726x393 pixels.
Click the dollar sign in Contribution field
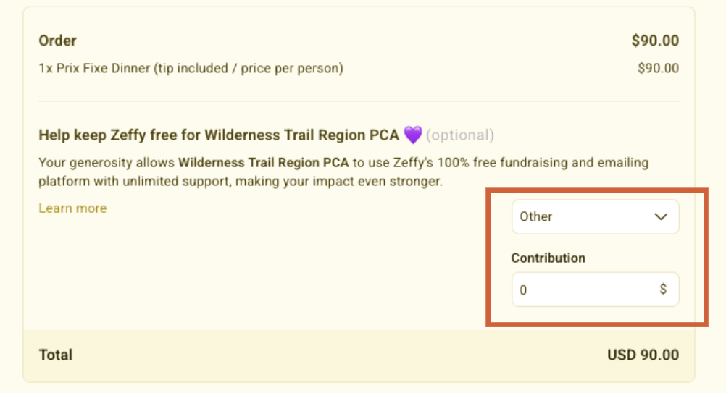[x=663, y=290]
